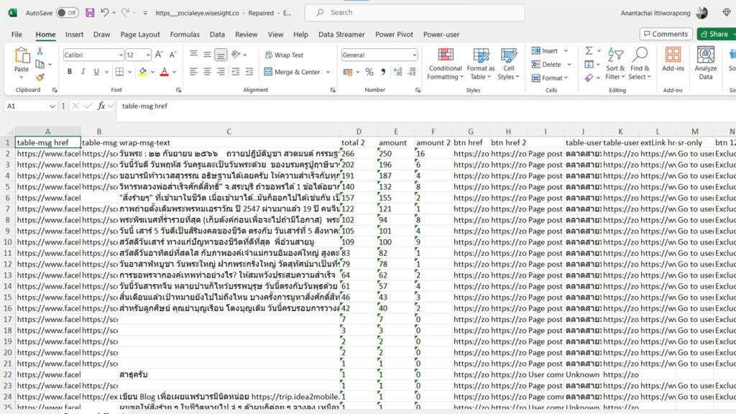Click Increase Font Size icon
This screenshot has height=414, width=736.
(x=159, y=55)
